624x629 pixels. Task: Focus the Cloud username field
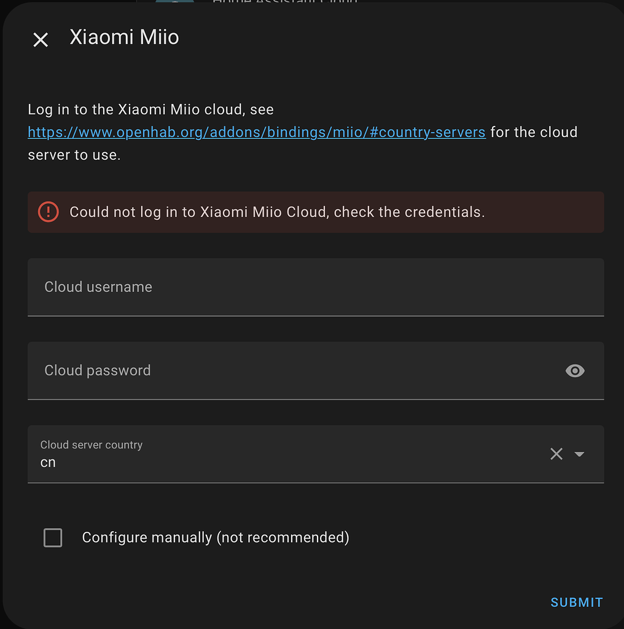coord(246,287)
